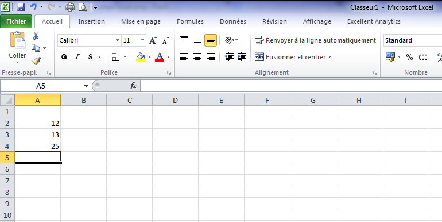Apply thousands separator 000 format

[x=423, y=57]
